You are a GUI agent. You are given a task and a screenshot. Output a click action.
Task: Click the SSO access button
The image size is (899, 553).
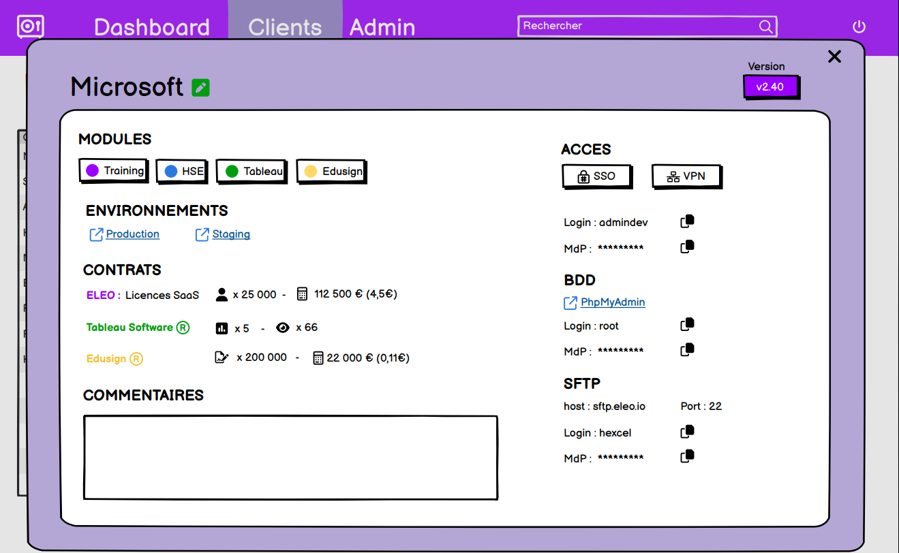point(596,176)
